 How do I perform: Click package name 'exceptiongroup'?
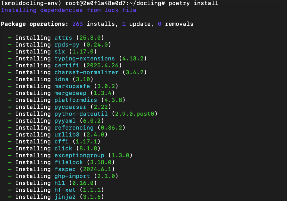pyautogui.click(x=79, y=155)
